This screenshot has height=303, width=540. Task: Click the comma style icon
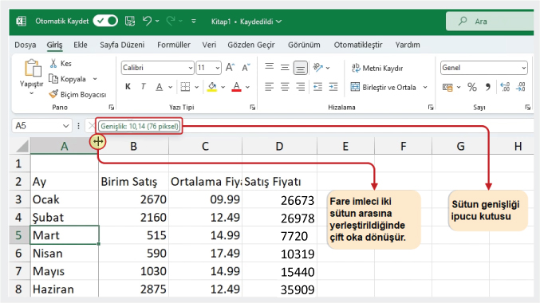pos(487,87)
